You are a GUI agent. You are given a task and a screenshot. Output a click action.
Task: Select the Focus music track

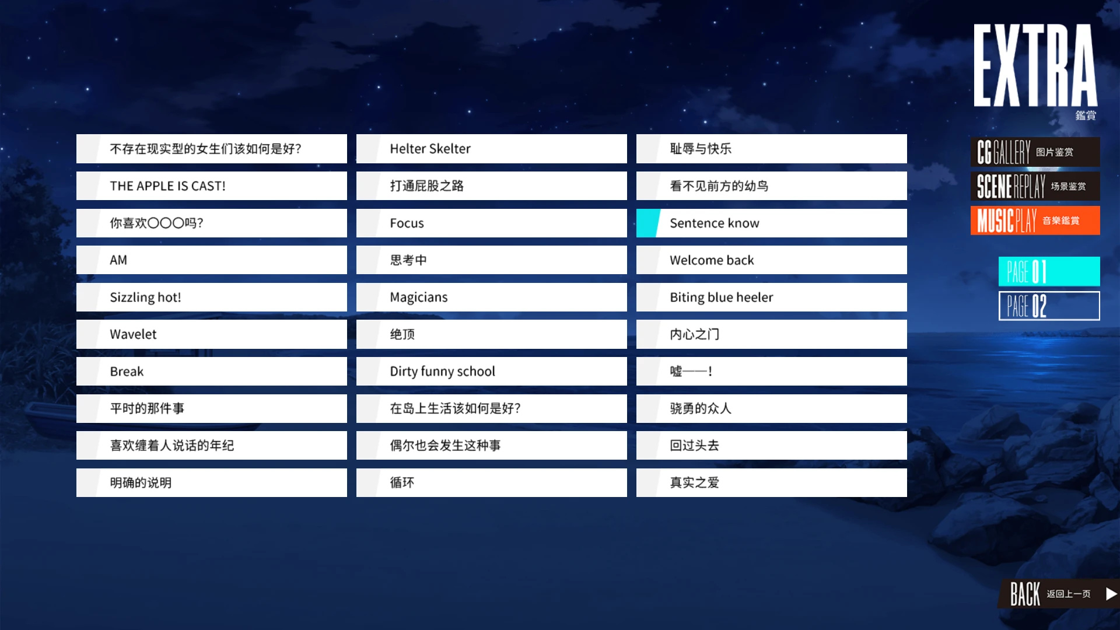click(x=492, y=222)
